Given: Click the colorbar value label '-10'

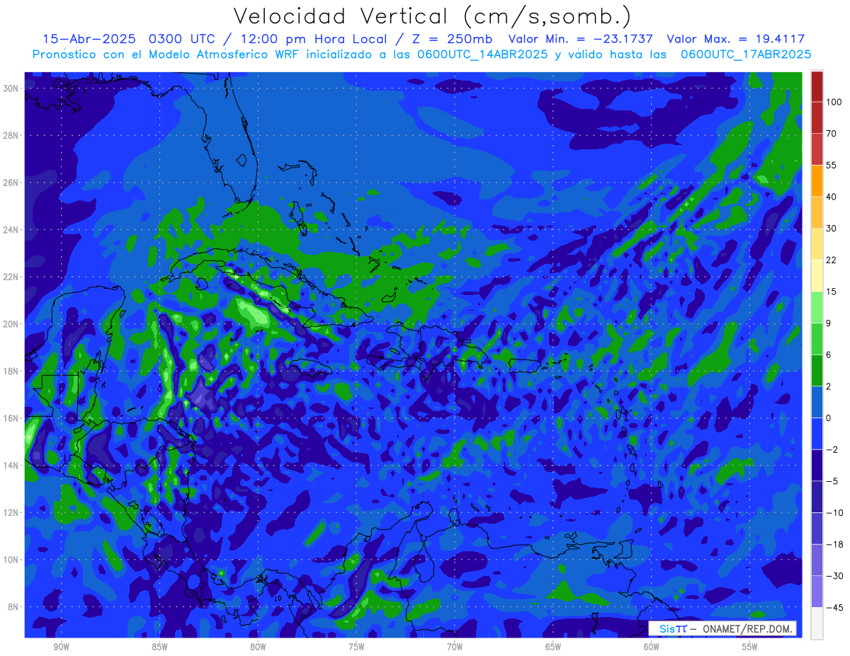Looking at the screenshot, I should pyautogui.click(x=834, y=512).
